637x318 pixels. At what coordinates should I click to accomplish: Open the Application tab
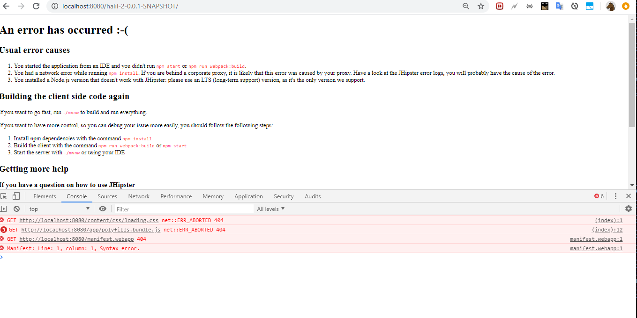(x=248, y=196)
